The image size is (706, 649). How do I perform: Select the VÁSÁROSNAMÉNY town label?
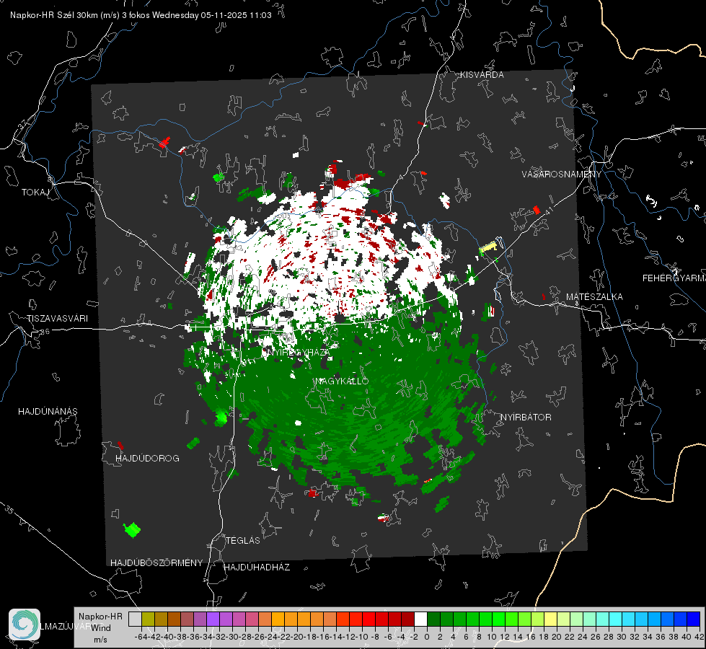coord(562,175)
